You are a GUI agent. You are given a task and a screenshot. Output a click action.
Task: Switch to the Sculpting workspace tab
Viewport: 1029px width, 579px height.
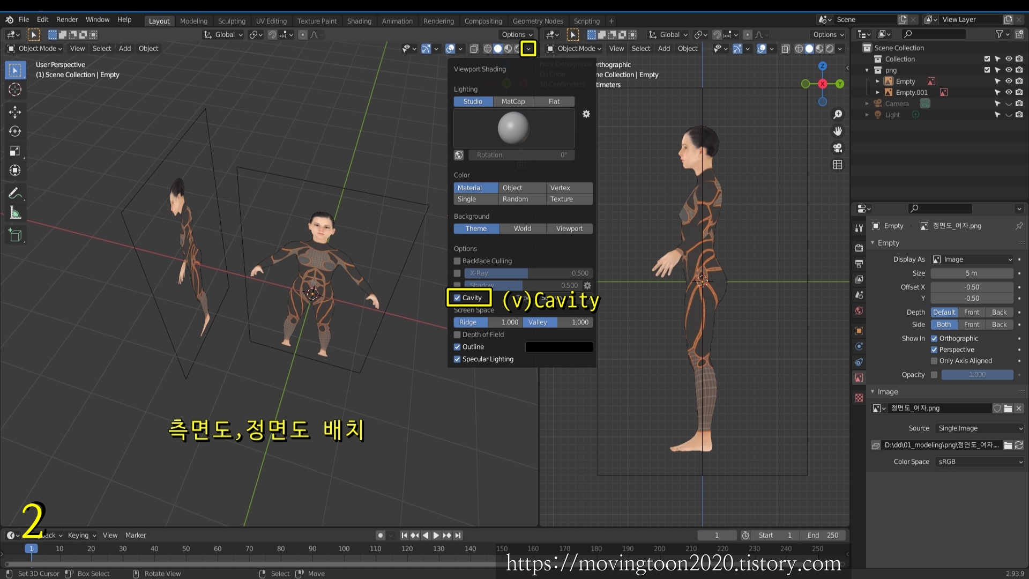(232, 21)
